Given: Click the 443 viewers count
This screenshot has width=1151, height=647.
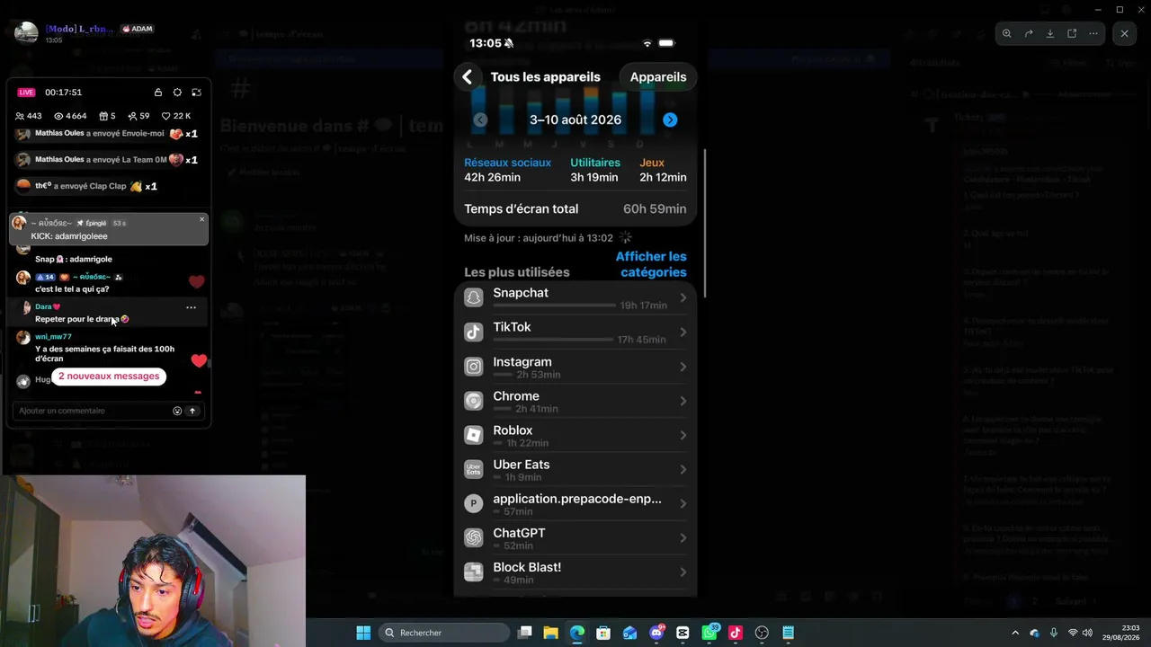Looking at the screenshot, I should click(x=29, y=116).
